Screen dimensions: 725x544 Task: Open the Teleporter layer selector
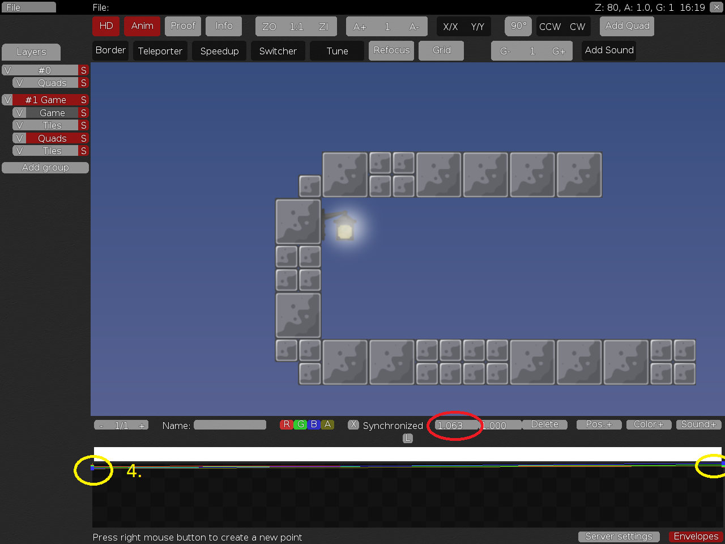click(x=160, y=51)
